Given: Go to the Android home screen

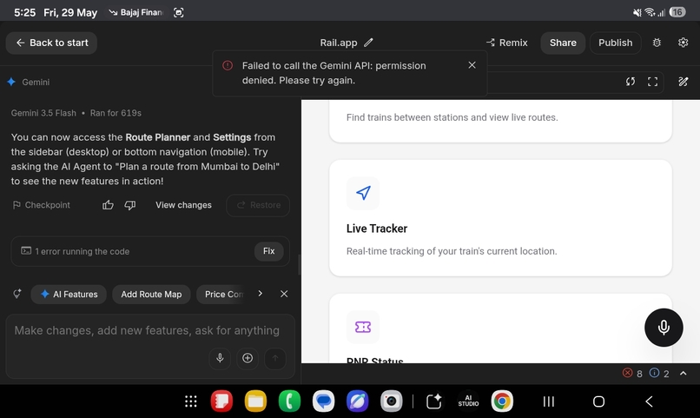Looking at the screenshot, I should coord(598,401).
